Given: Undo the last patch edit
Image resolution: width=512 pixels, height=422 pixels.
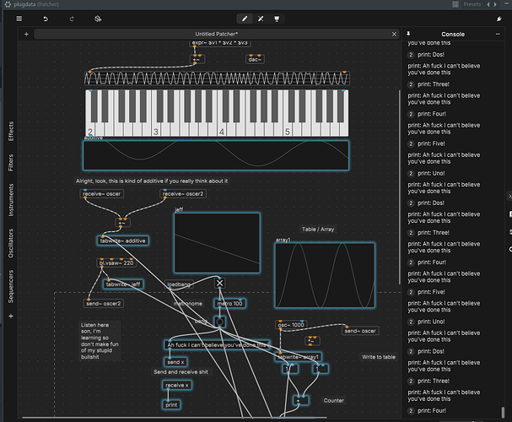Looking at the screenshot, I should pyautogui.click(x=46, y=19).
